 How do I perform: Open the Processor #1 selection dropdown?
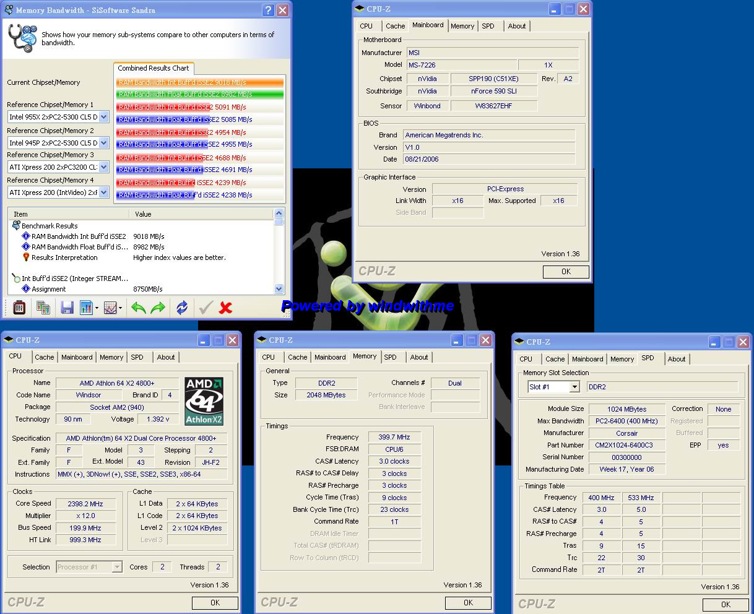tap(117, 566)
